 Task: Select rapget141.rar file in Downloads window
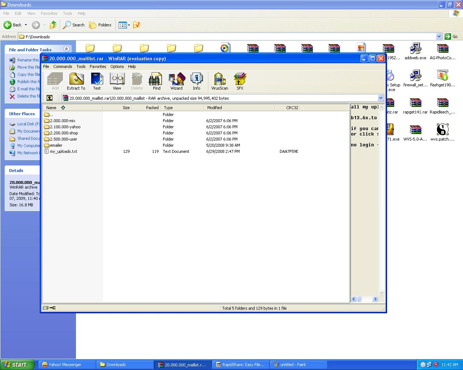pos(415,106)
